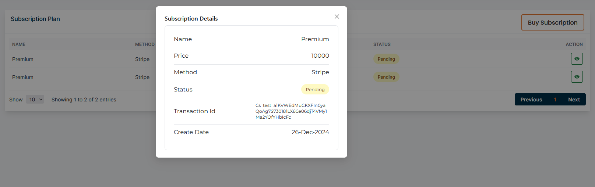This screenshot has height=187, width=595.
Task: Go to the Previous page
Action: (531, 100)
